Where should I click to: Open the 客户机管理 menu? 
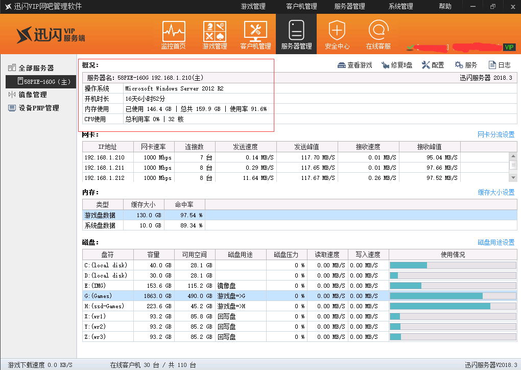tap(302, 6)
